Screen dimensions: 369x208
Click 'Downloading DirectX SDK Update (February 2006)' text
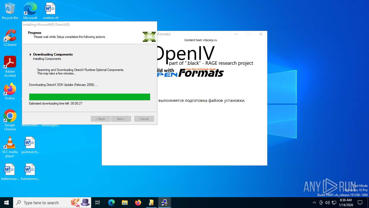coord(63,85)
